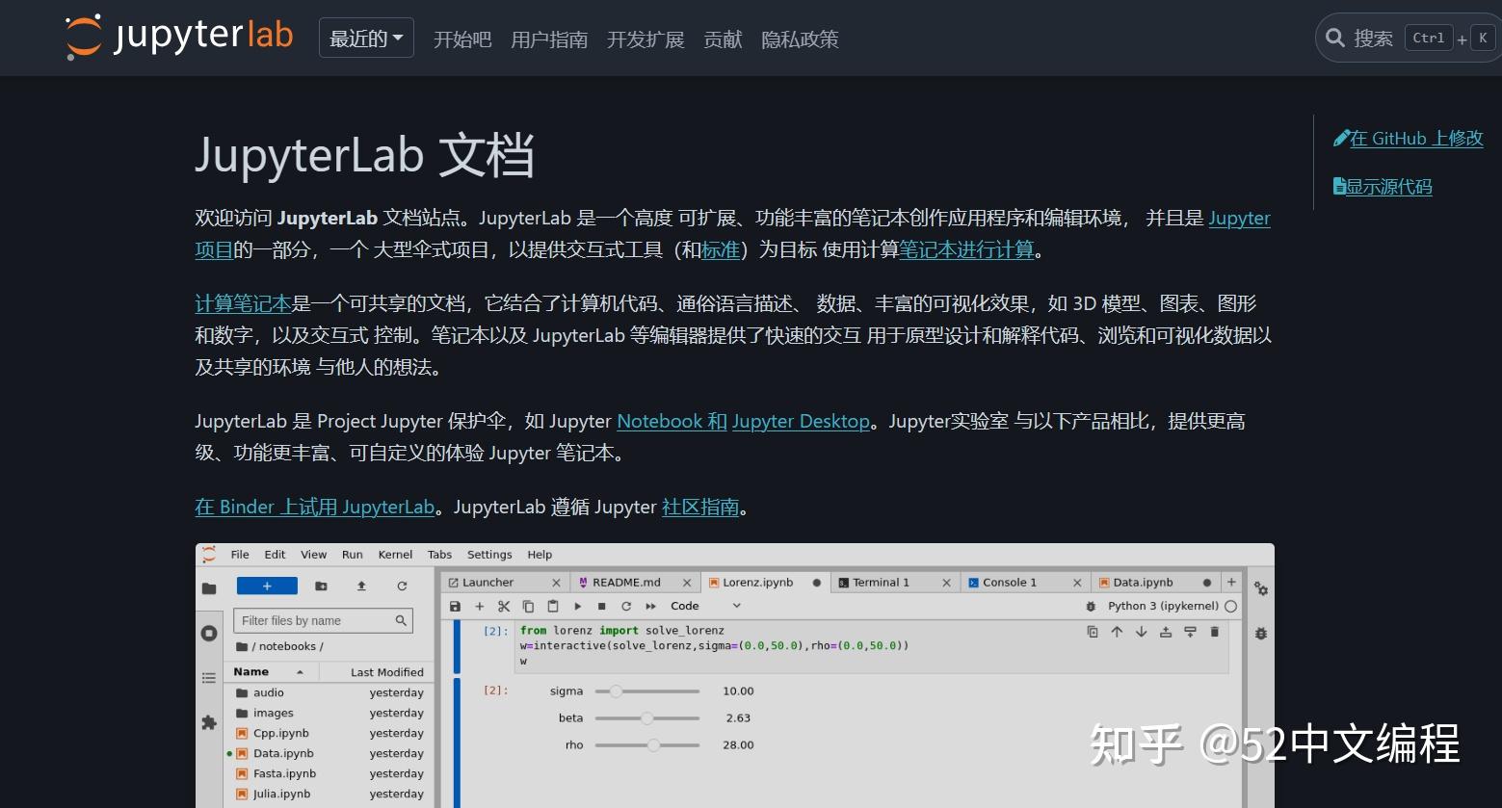The height and width of the screenshot is (808, 1502).
Task: Select the Run cell icon in notebook toolbar
Action: [x=578, y=606]
